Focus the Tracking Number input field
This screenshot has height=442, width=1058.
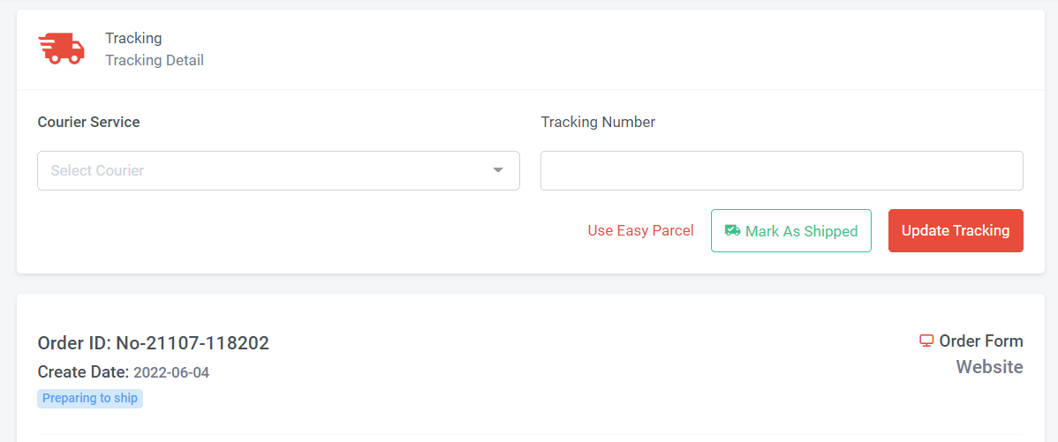(782, 170)
